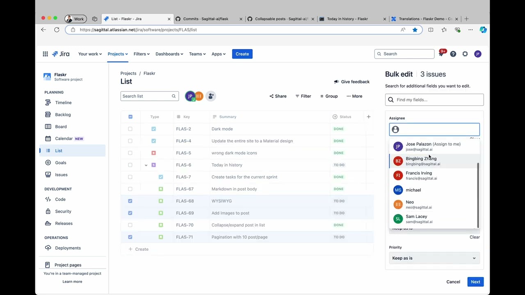Screen dimensions: 525x295
Task: Open the Jira app switcher grid icon
Action: (45, 54)
